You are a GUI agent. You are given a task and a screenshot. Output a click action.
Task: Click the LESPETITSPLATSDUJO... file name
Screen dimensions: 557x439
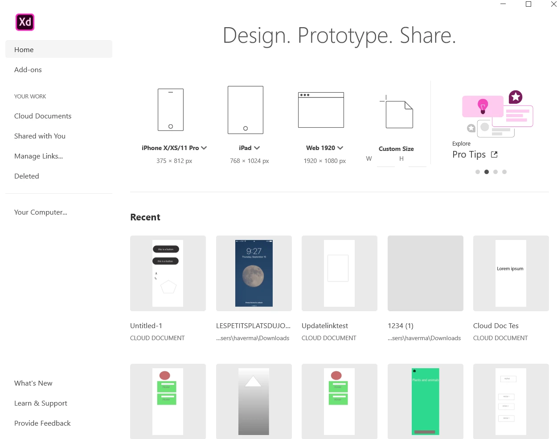pos(253,325)
